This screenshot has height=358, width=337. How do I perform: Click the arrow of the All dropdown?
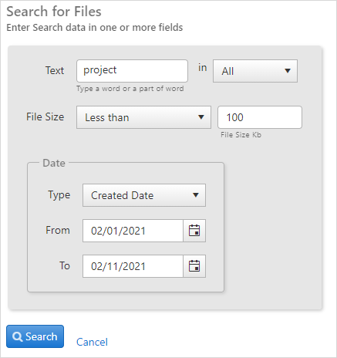[x=288, y=71]
